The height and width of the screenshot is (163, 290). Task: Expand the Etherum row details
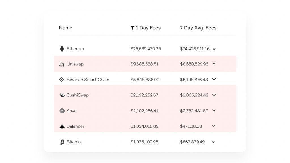214,49
